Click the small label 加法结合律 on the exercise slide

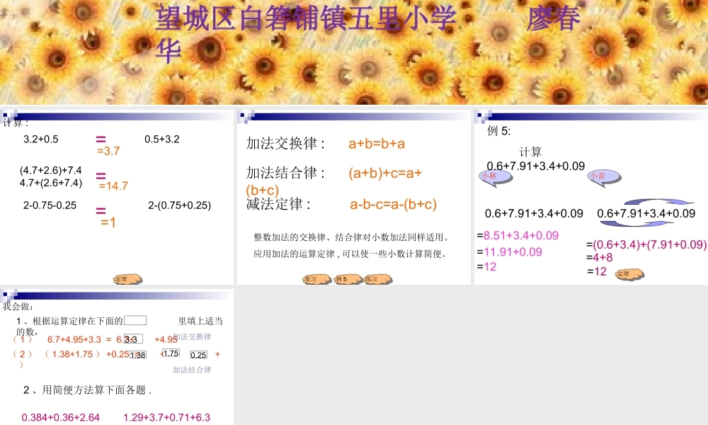(192, 370)
